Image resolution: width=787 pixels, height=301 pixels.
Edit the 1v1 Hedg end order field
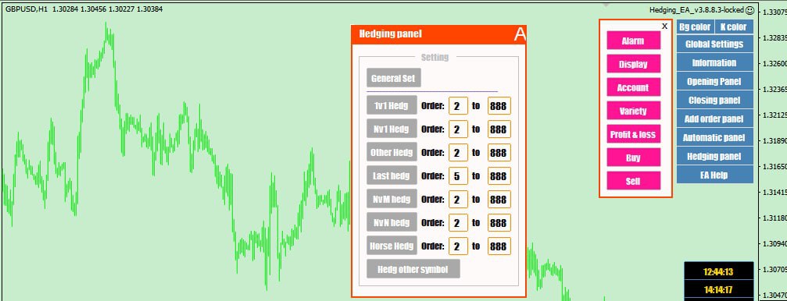(499, 106)
